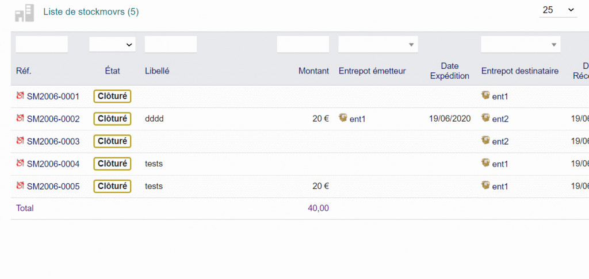Open stock movement SM2006-0002
This screenshot has height=279, width=589.
tap(53, 119)
